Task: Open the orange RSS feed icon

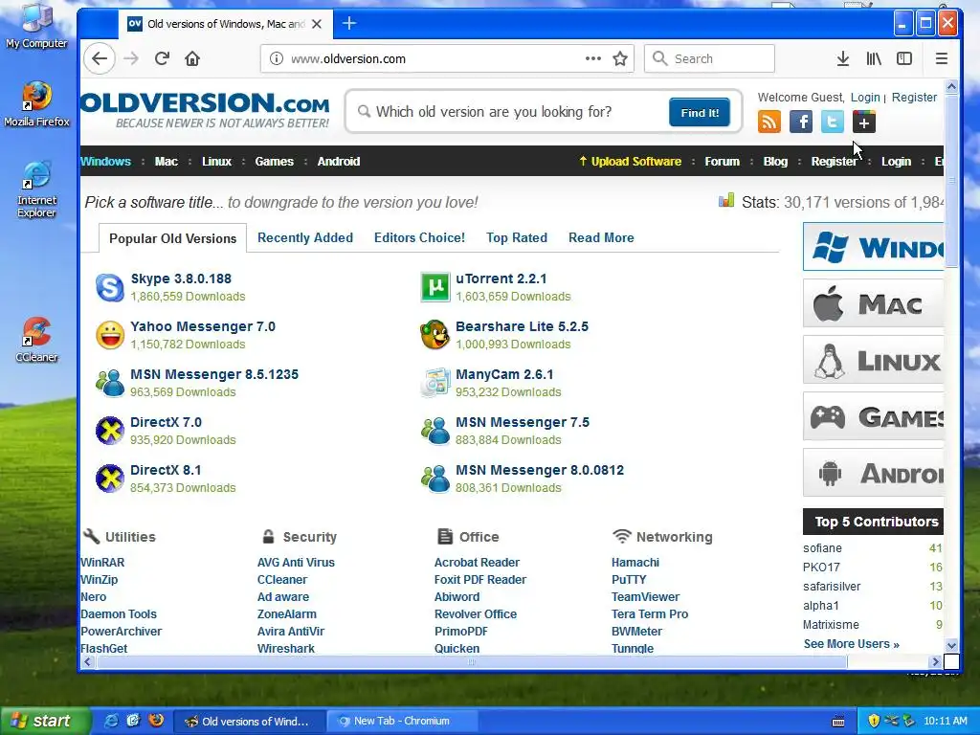Action: (769, 122)
